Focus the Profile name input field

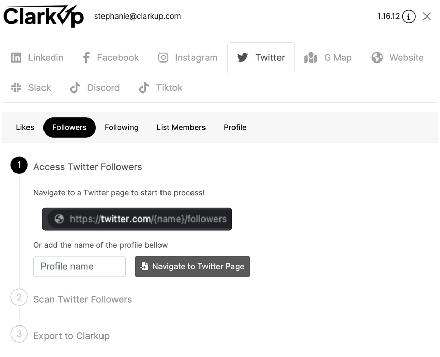pos(80,267)
